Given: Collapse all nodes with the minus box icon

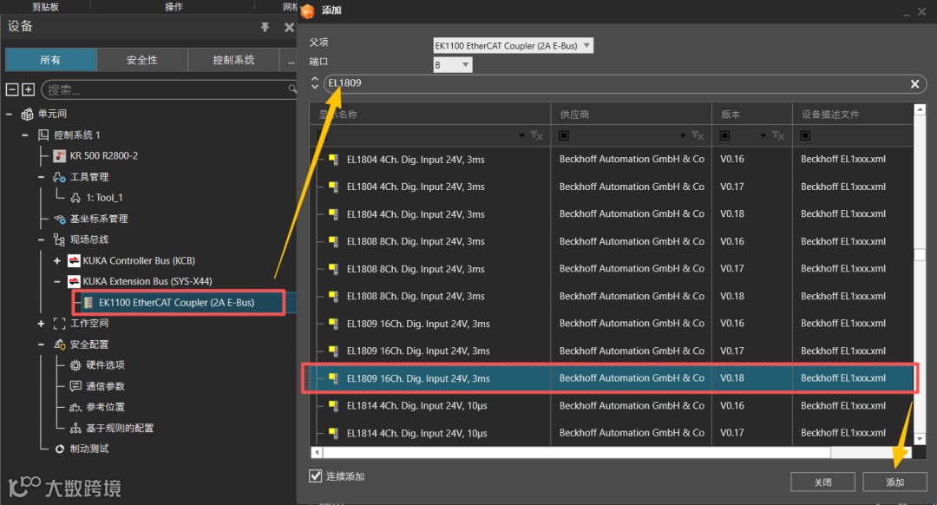Looking at the screenshot, I should click(12, 89).
